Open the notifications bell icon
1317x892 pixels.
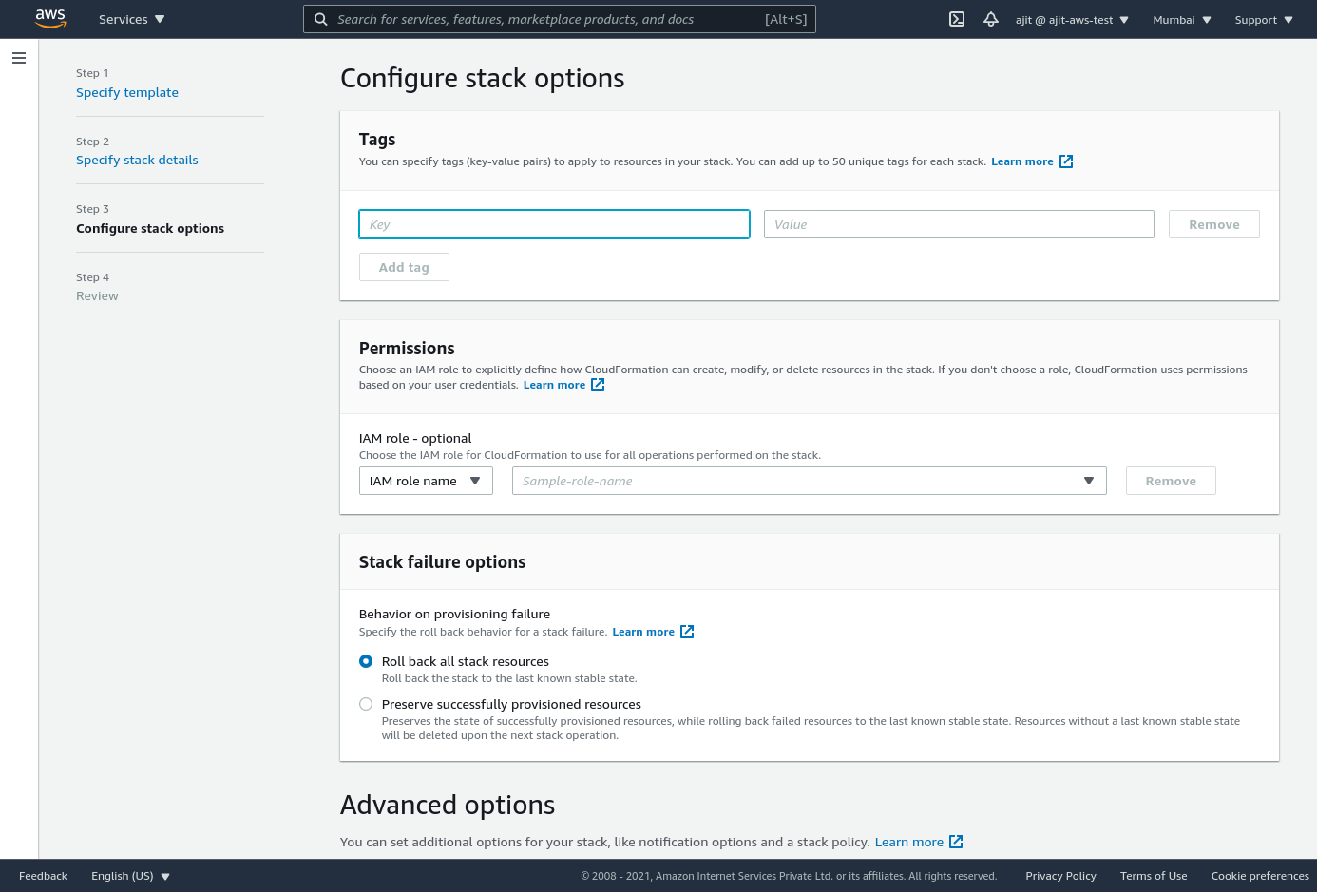coord(991,19)
